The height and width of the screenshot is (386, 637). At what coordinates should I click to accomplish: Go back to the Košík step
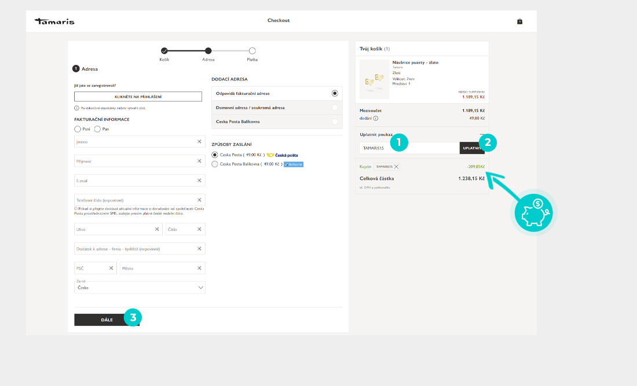click(164, 51)
